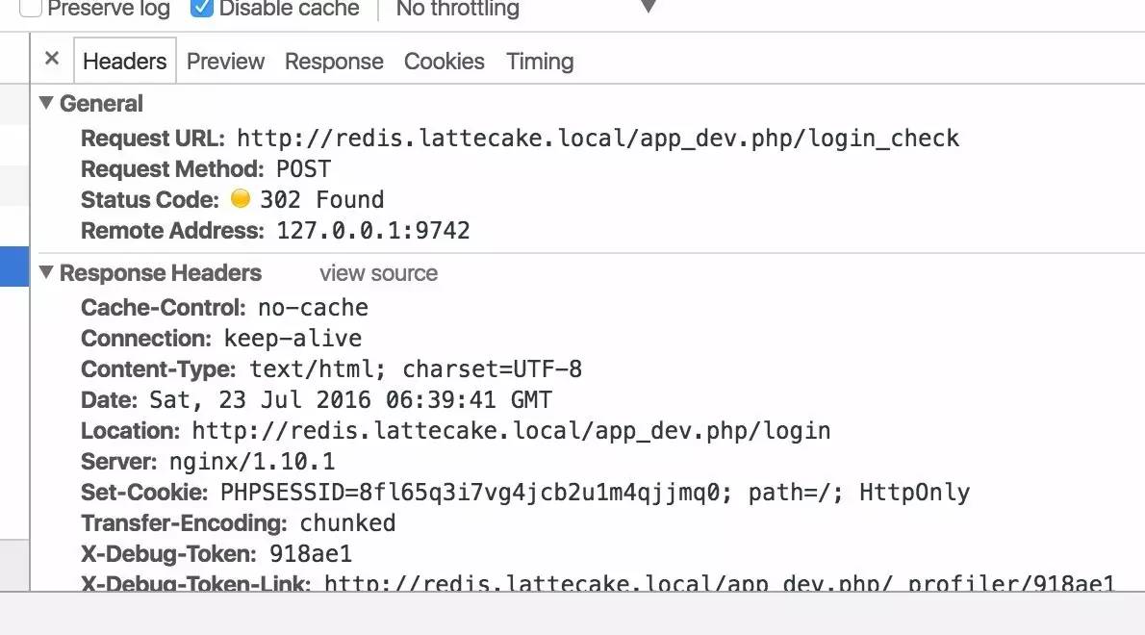Show the Timing tab
Screen dimensions: 1145x635
click(540, 62)
